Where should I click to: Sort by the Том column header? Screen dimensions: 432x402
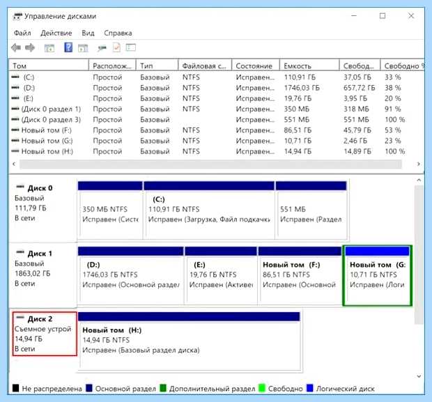point(49,66)
